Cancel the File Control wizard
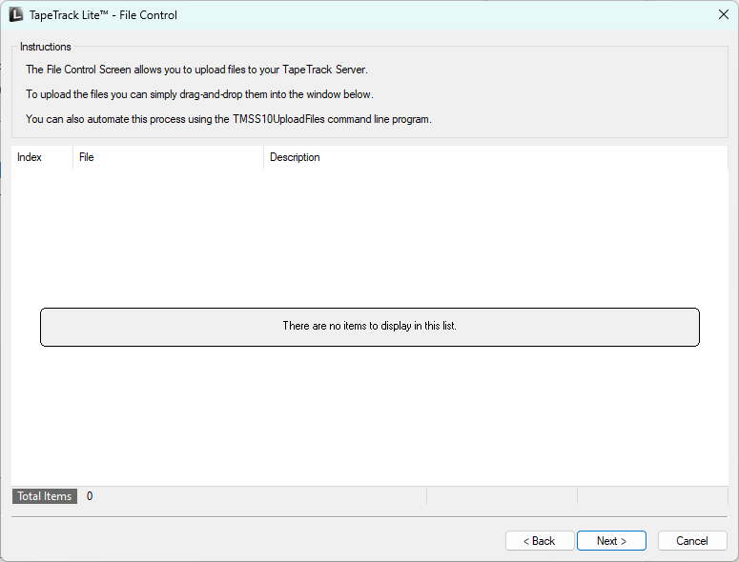This screenshot has height=562, width=739. point(692,541)
